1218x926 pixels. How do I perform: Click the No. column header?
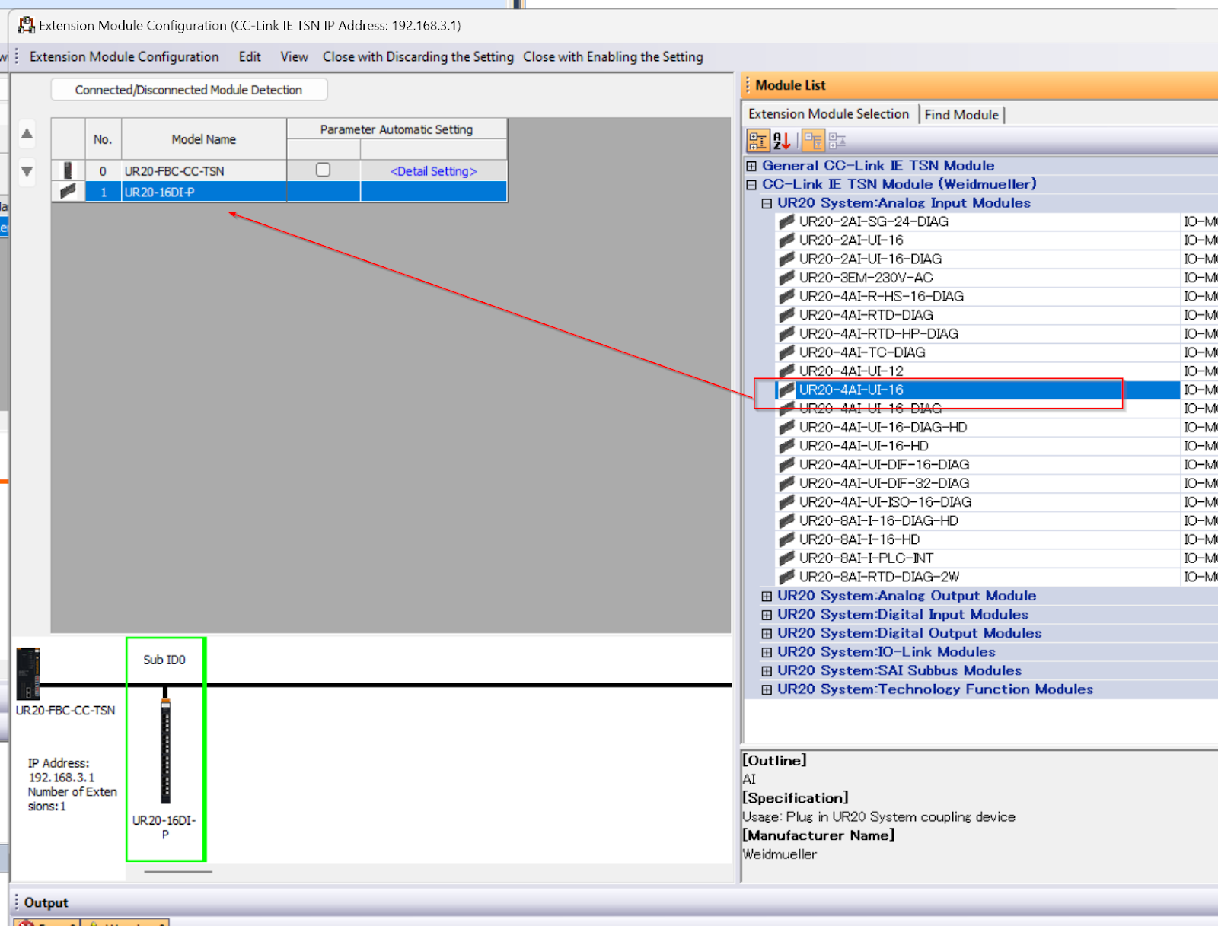[x=103, y=139]
